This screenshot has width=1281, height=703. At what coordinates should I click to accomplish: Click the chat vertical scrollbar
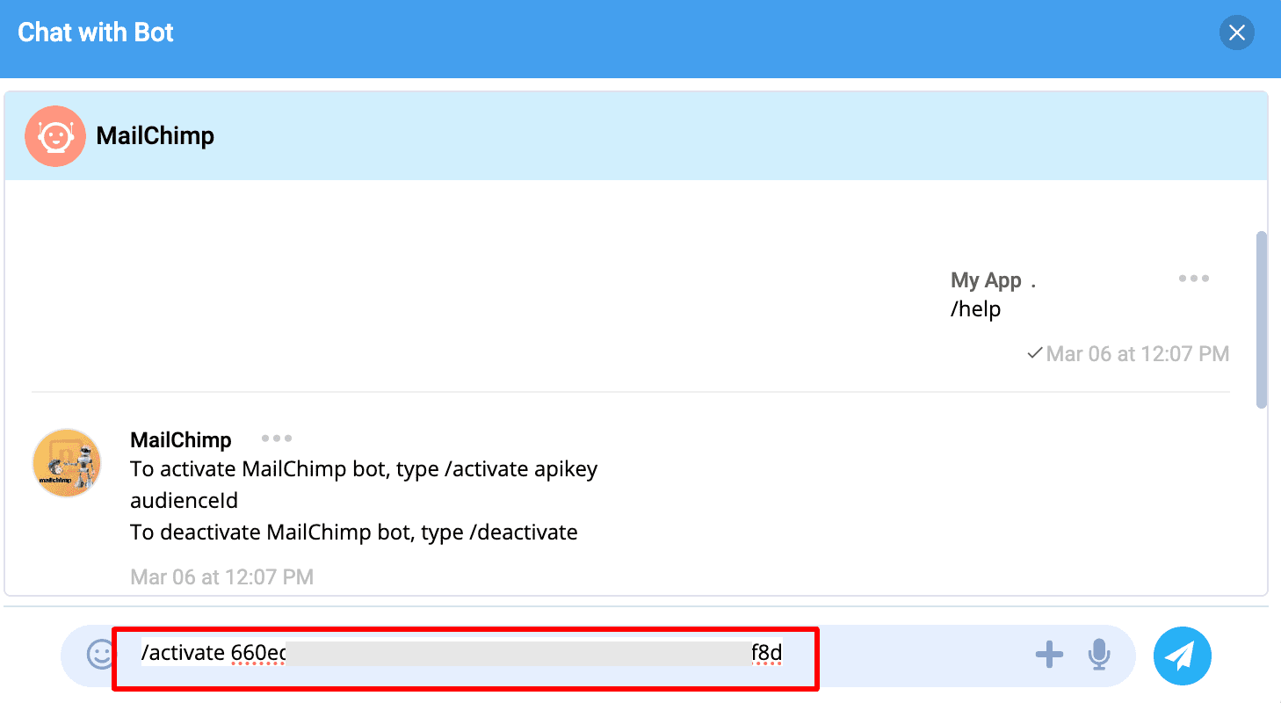pyautogui.click(x=1262, y=320)
